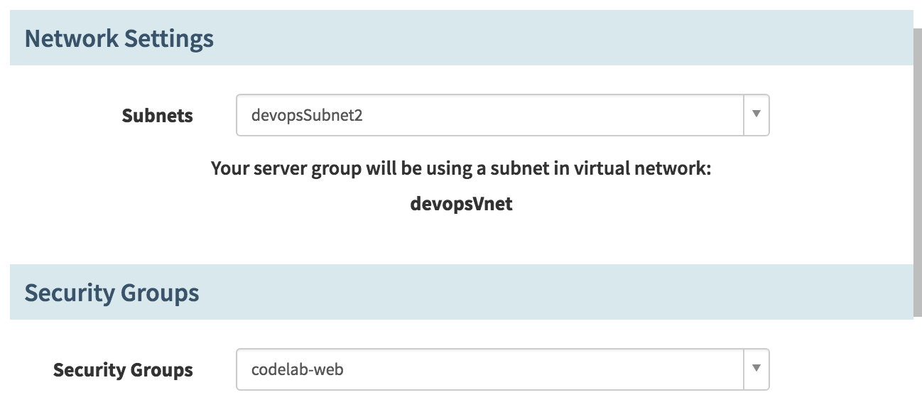Click the 'Your server group will be using' message
The width and height of the screenshot is (922, 412).
pyautogui.click(x=461, y=169)
